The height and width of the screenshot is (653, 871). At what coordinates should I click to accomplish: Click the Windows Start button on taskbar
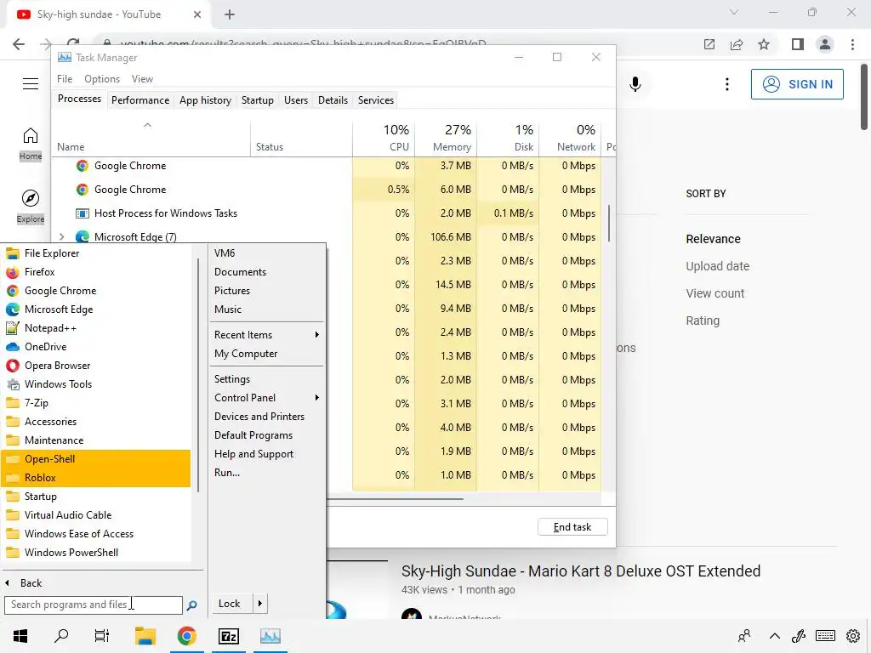pyautogui.click(x=20, y=636)
